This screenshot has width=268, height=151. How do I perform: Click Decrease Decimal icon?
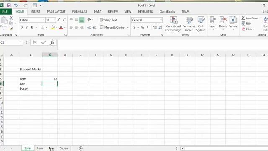coord(160,27)
